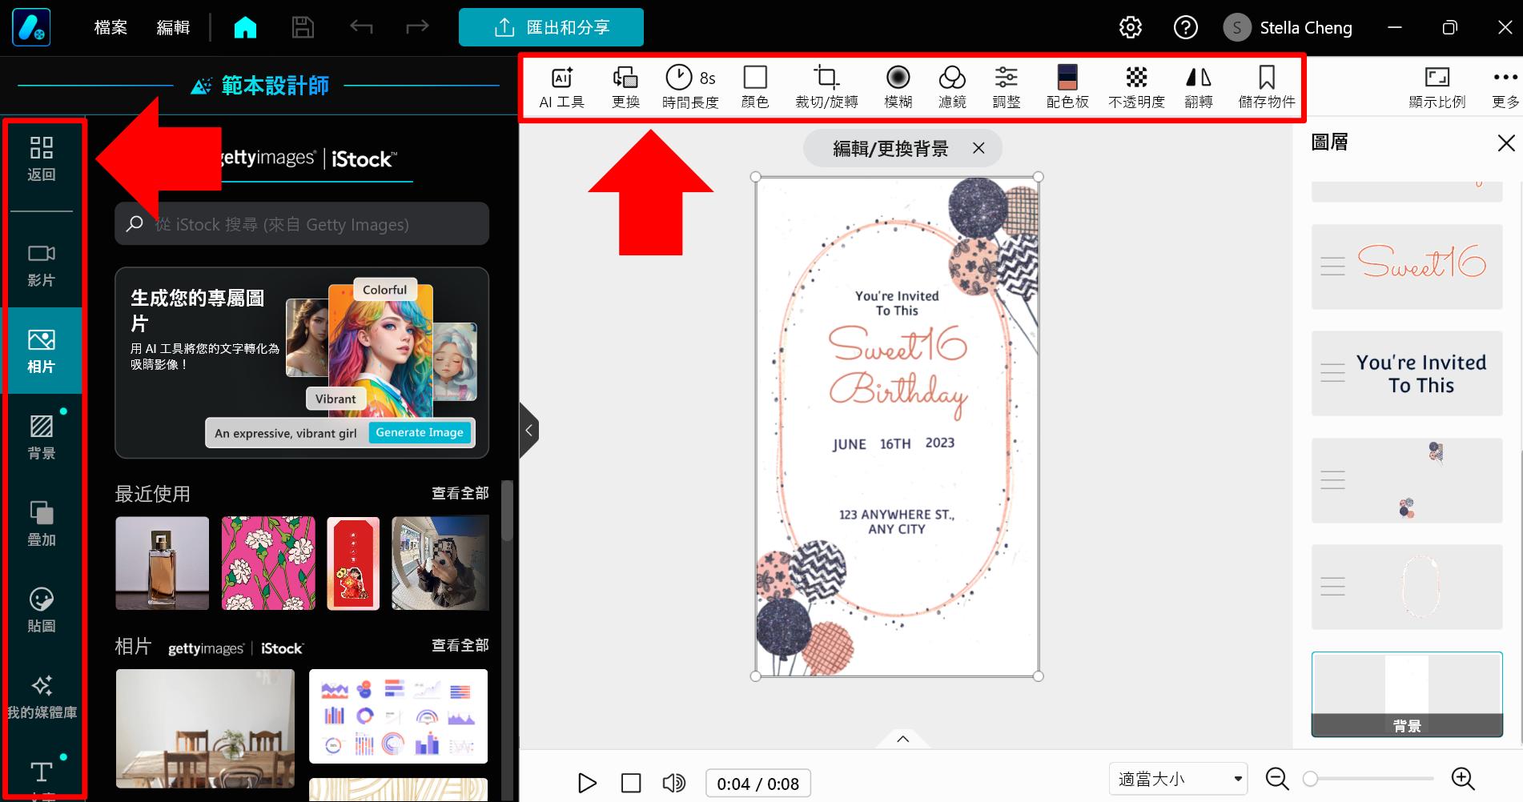The height and width of the screenshot is (802, 1523).
Task: Click the home icon in the title bar
Action: [x=245, y=26]
